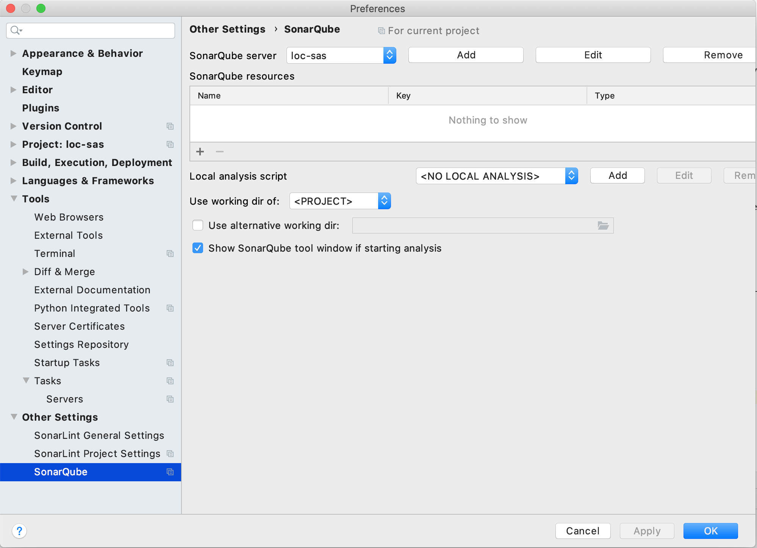Expand the Appearance & Behavior section
The image size is (757, 548).
click(14, 53)
